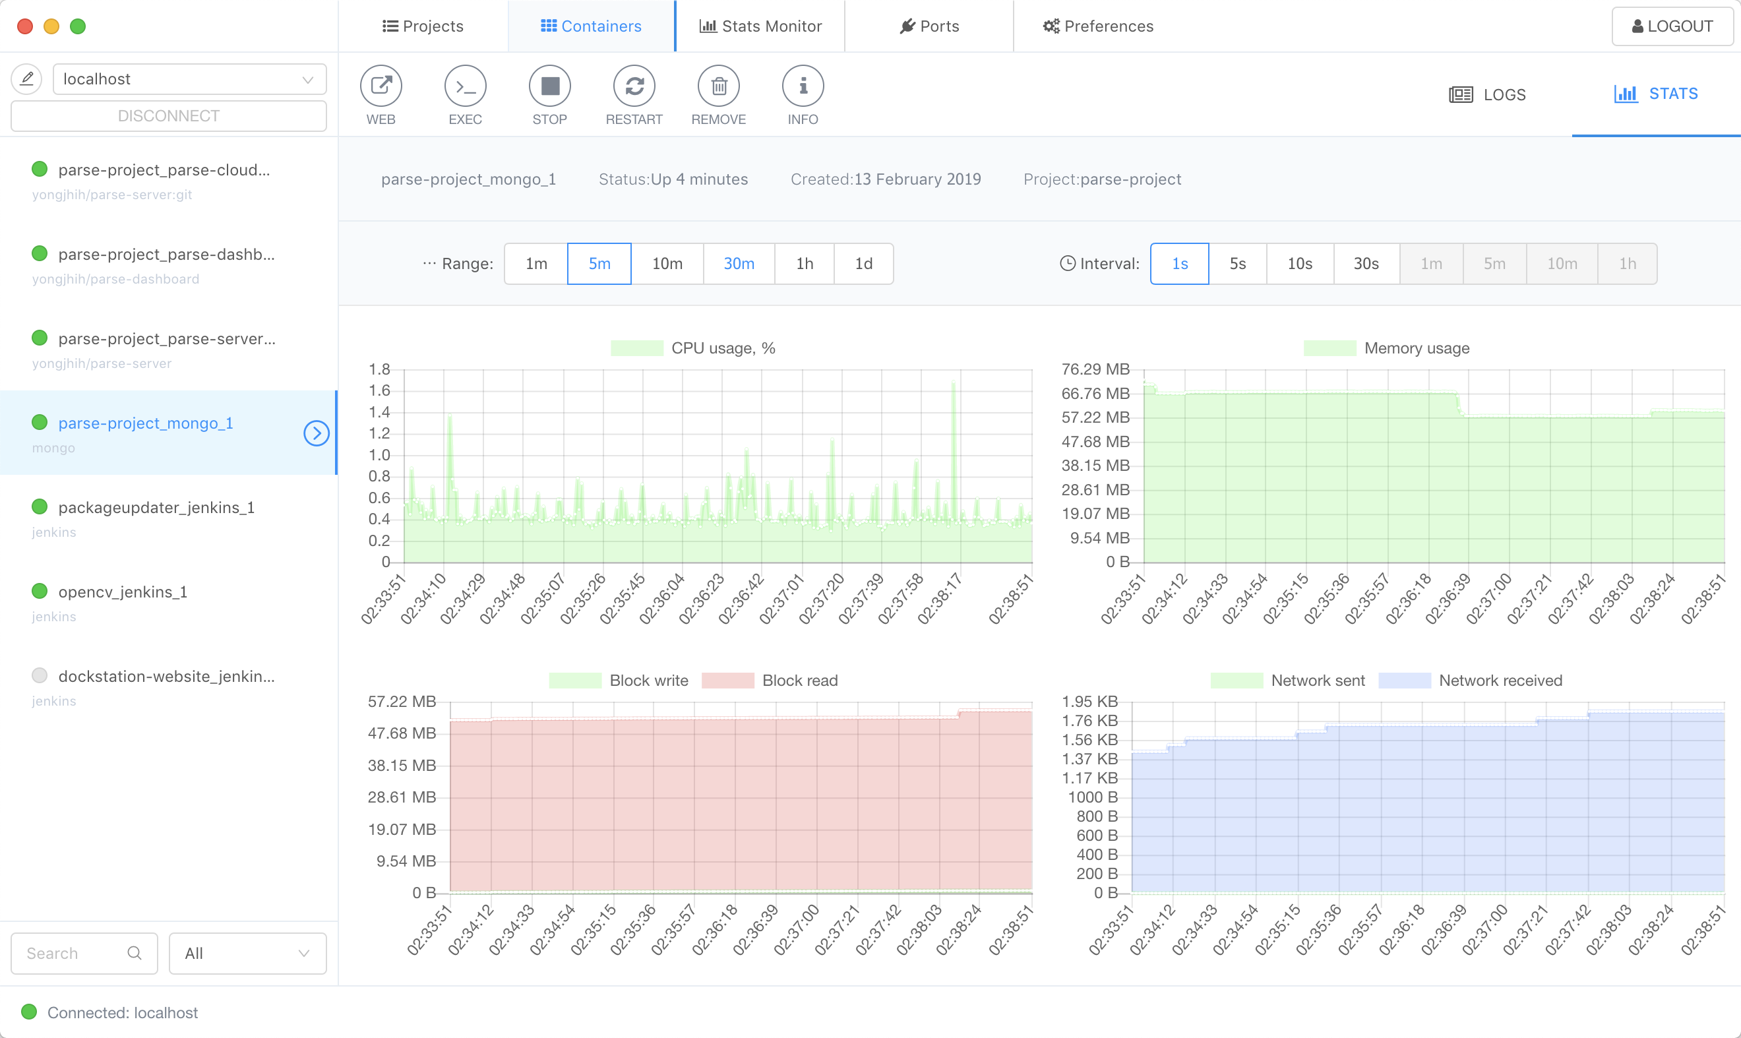The width and height of the screenshot is (1741, 1038).
Task: Click the LOGOUT button
Action: click(1672, 26)
